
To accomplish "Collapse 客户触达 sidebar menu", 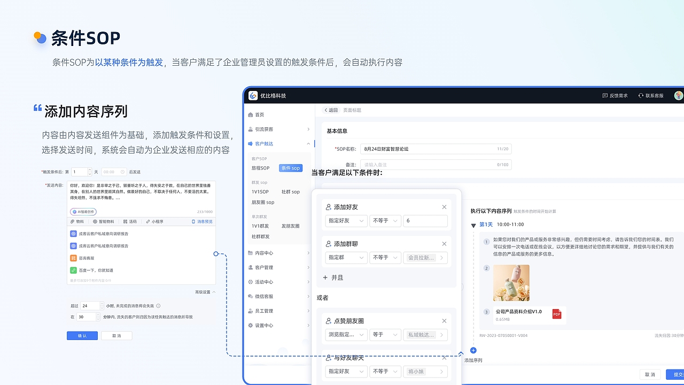I will [279, 144].
